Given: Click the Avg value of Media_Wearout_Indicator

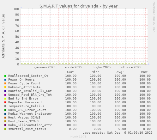Looking at the screenshot, I should pos(120,114).
